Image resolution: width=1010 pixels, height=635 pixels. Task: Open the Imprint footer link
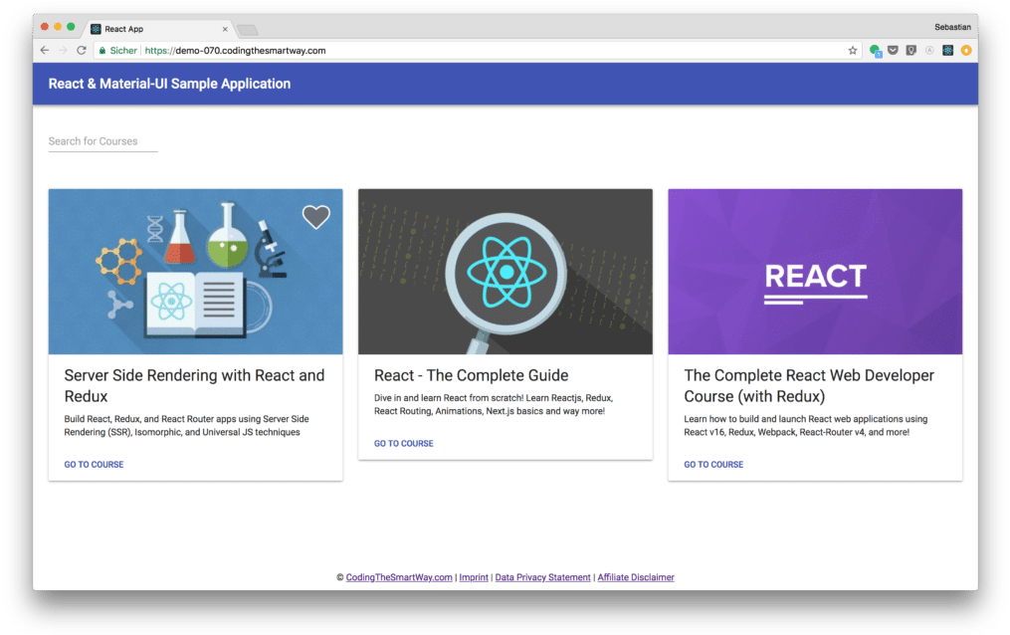pyautogui.click(x=473, y=576)
